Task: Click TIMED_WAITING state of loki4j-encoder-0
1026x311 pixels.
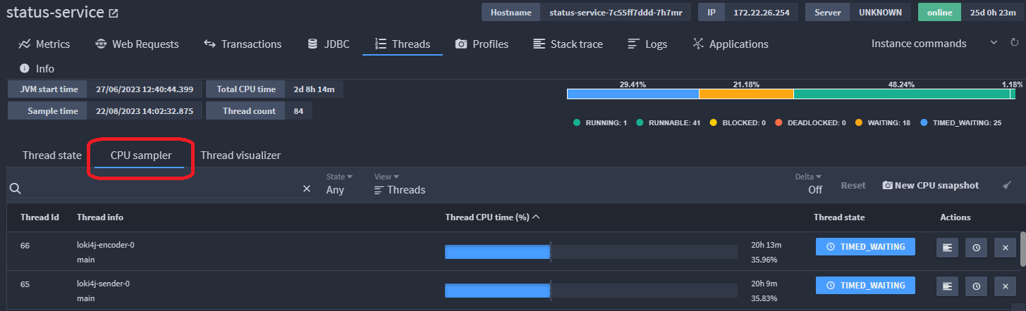Action: (865, 246)
